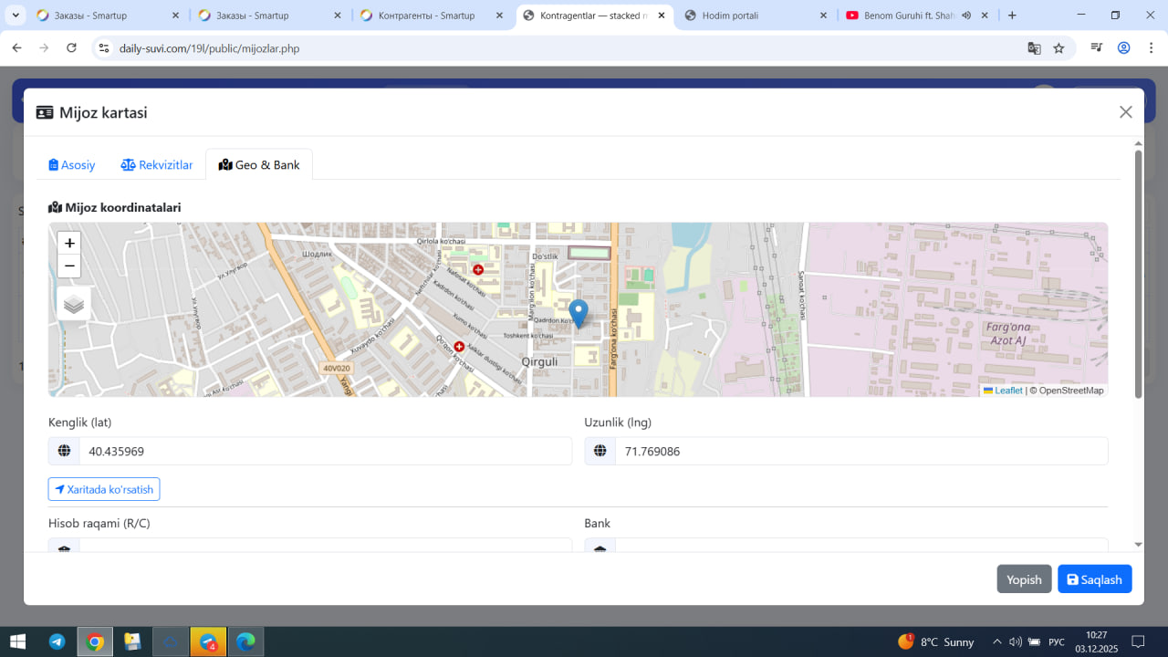The height and width of the screenshot is (657, 1168).
Task: Click the modal's vertical scrollbar
Action: tap(1138, 274)
